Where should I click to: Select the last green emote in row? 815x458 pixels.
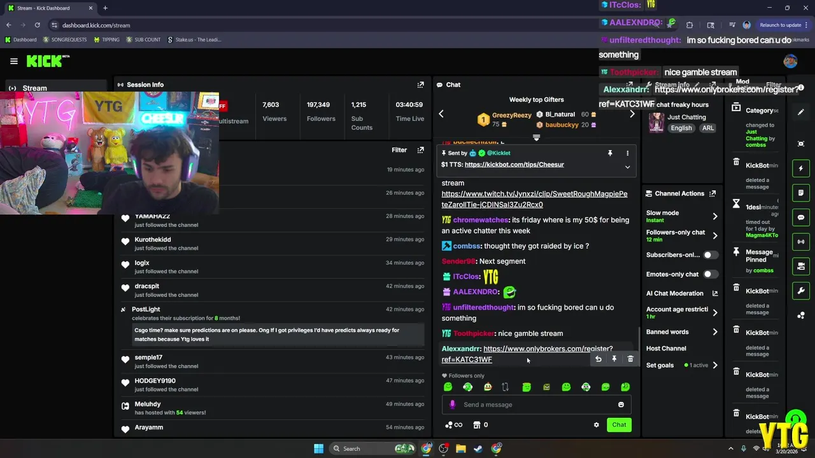coord(625,387)
